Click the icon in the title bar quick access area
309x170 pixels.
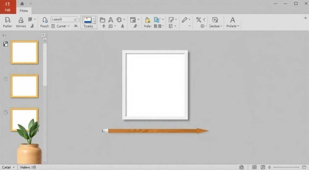pyautogui.click(x=22, y=4)
